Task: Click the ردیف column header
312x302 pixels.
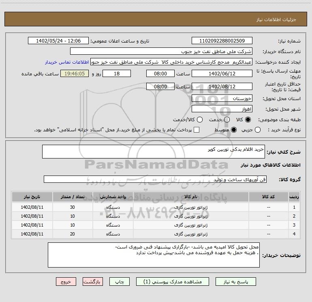Action: tap(294, 197)
